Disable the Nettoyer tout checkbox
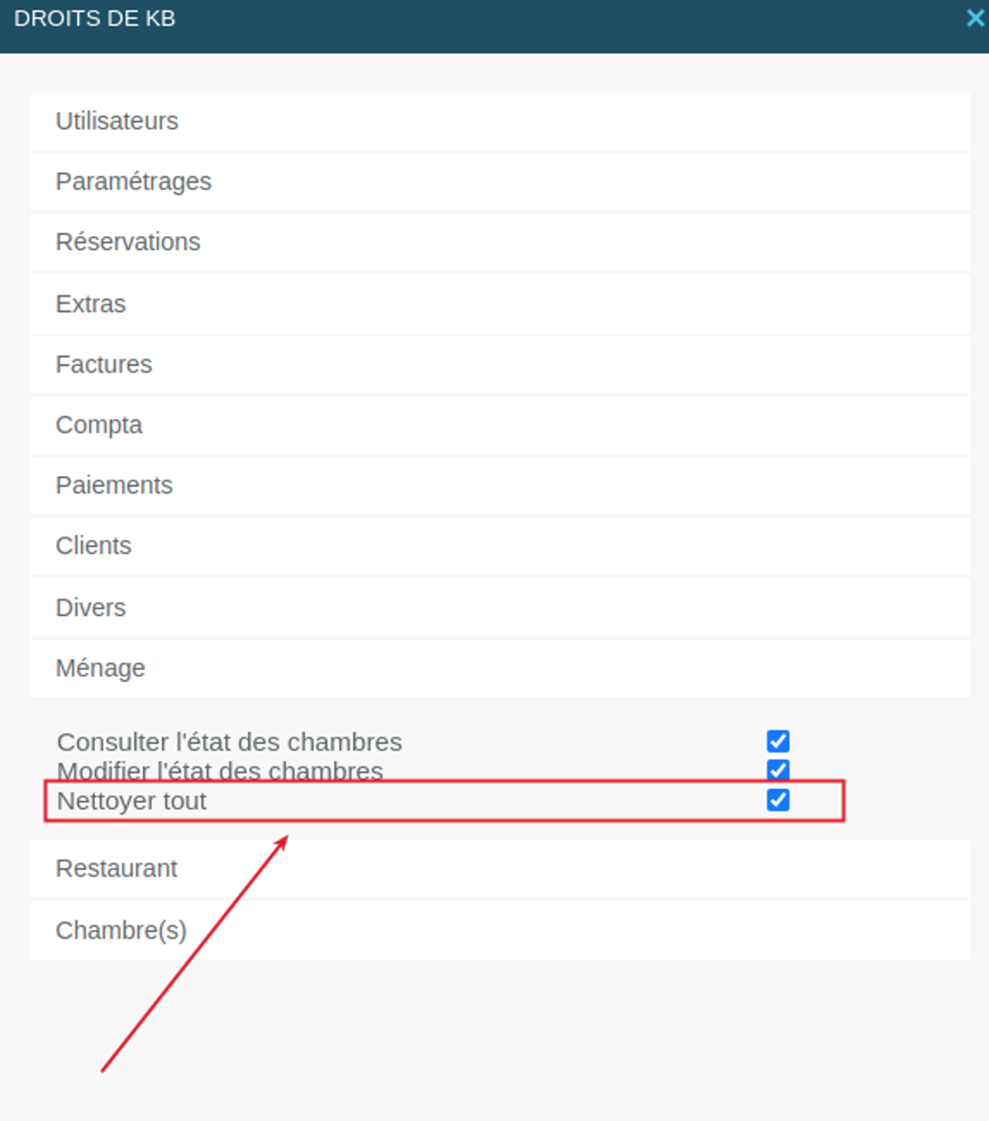 (x=778, y=800)
